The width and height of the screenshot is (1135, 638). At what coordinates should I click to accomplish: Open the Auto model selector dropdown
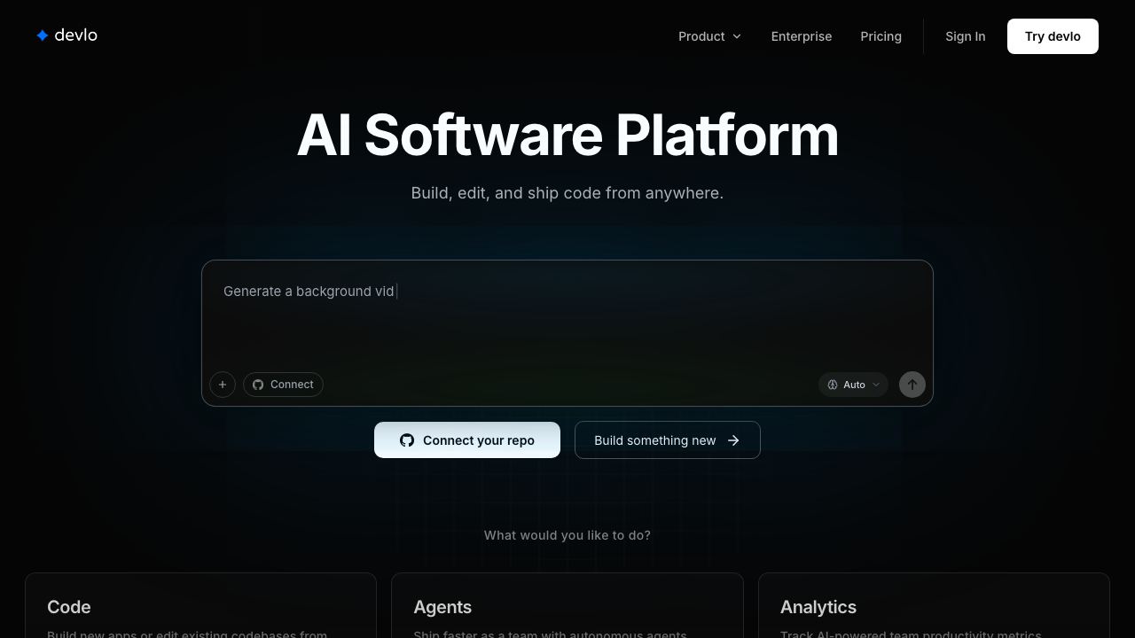[x=853, y=385]
